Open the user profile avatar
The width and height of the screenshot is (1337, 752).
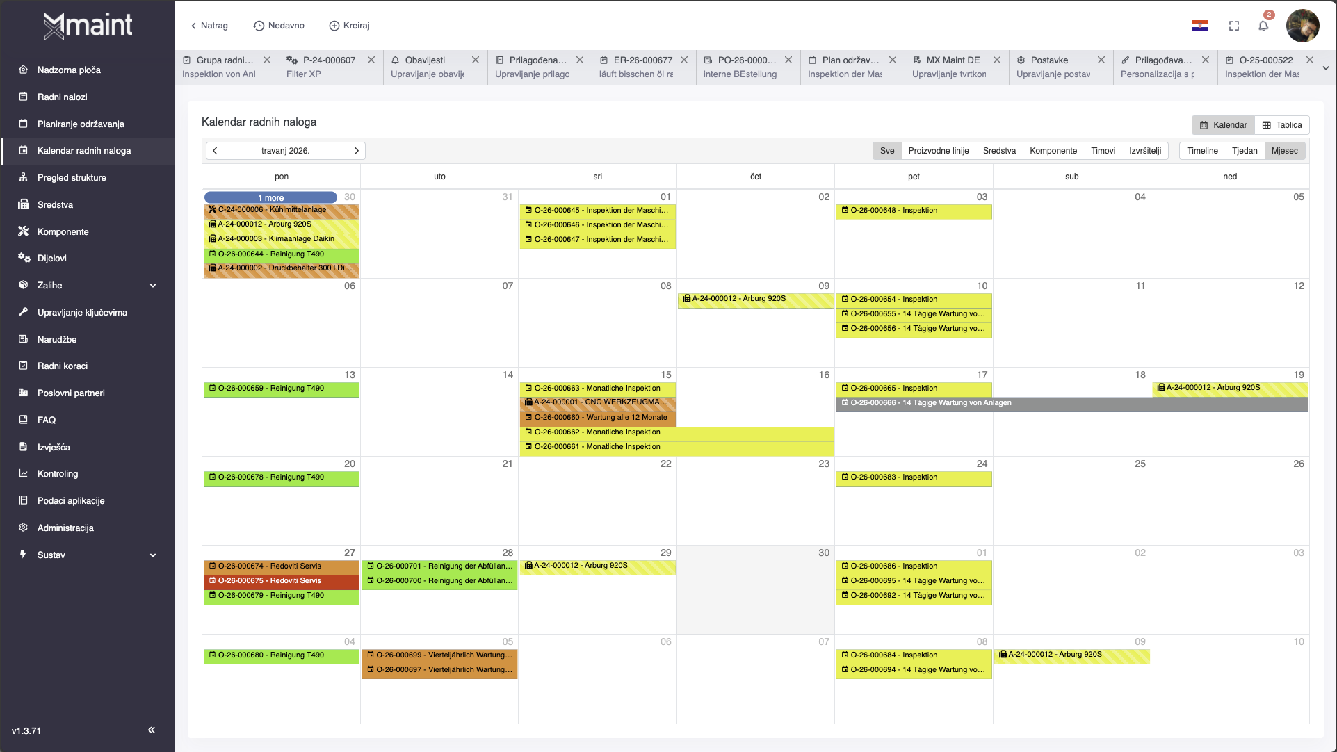[x=1302, y=26]
